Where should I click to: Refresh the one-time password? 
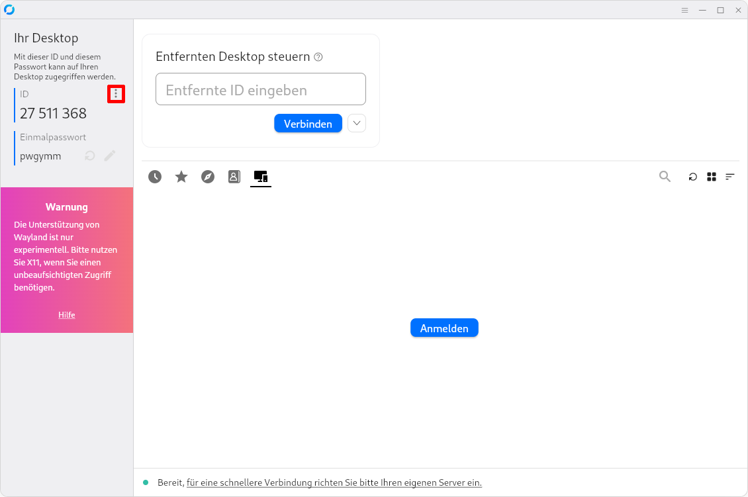(90, 156)
